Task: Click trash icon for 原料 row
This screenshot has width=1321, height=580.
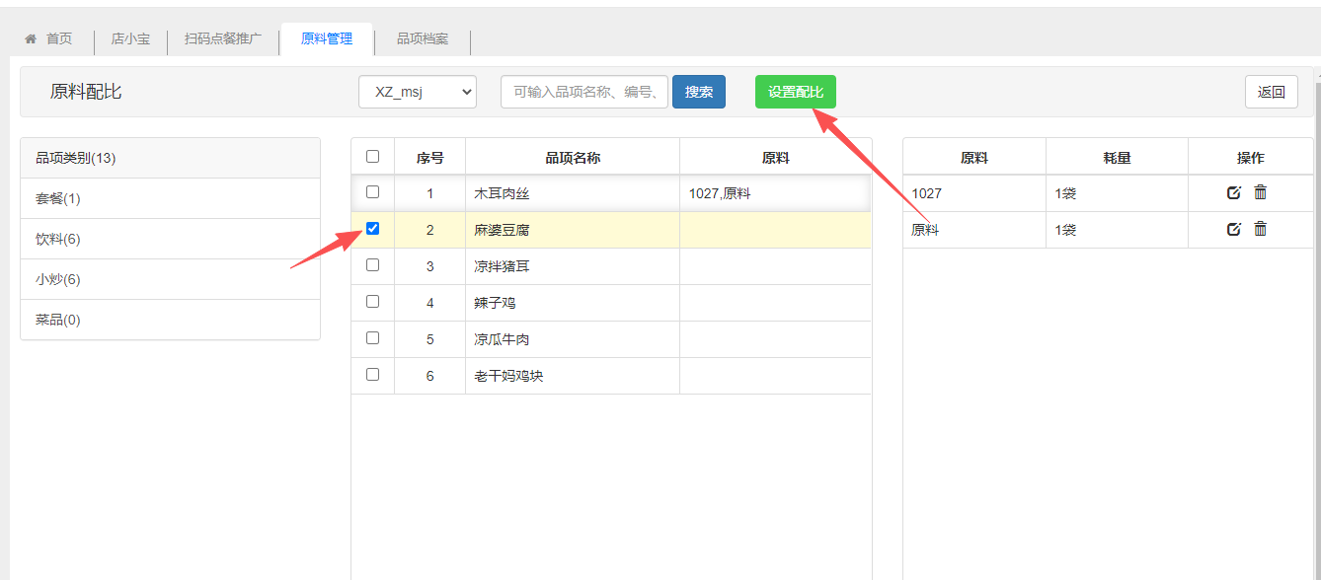Action: [1260, 229]
